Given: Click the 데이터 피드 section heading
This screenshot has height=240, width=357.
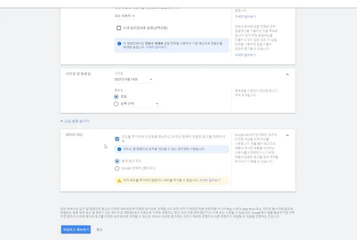Looking at the screenshot, I should click(x=74, y=135).
